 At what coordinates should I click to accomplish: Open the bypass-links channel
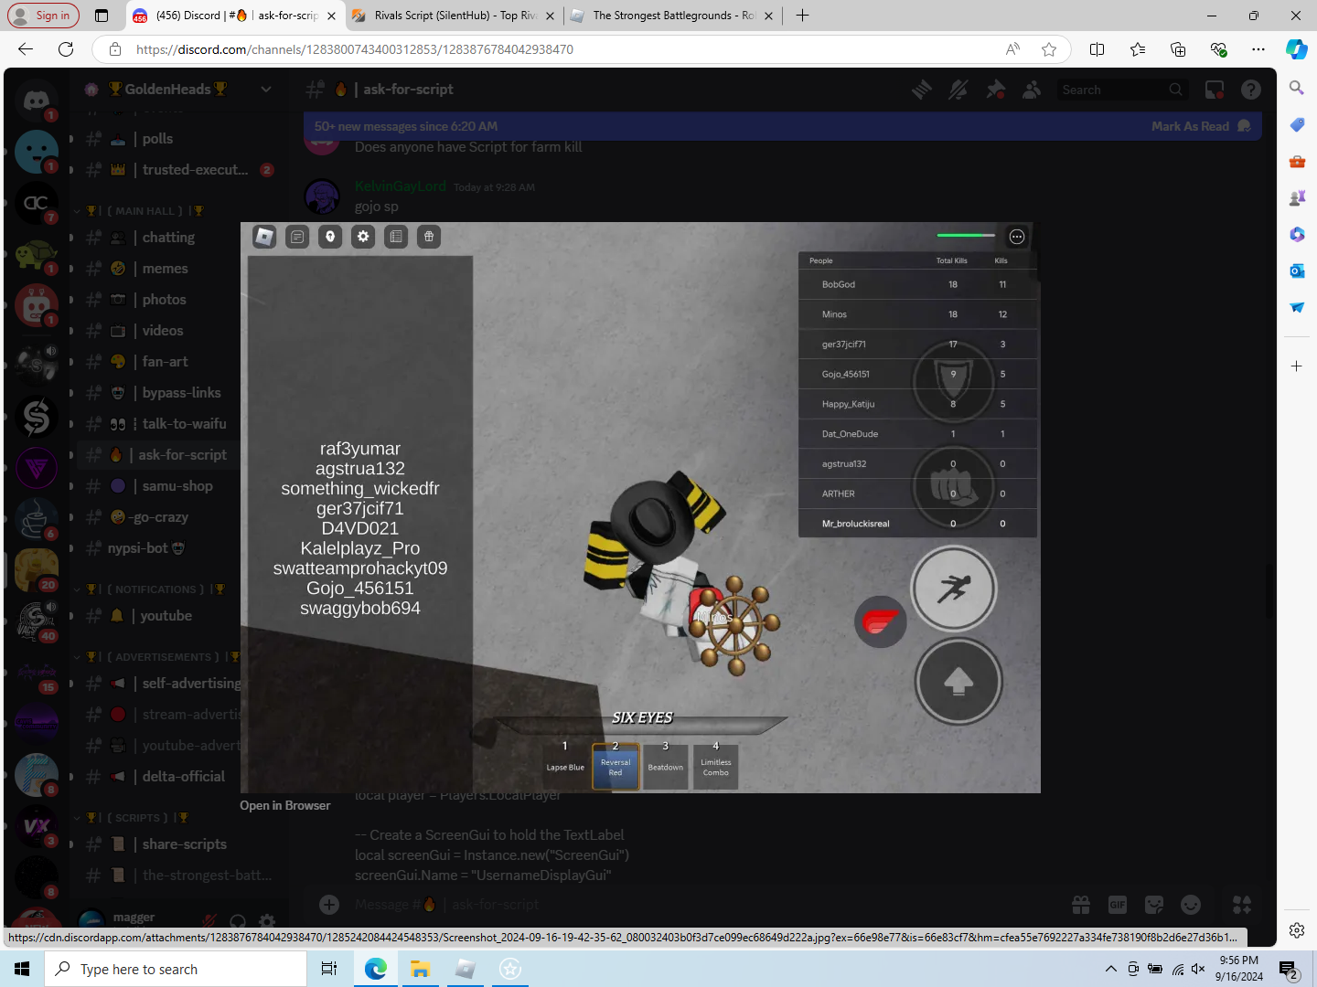click(181, 393)
